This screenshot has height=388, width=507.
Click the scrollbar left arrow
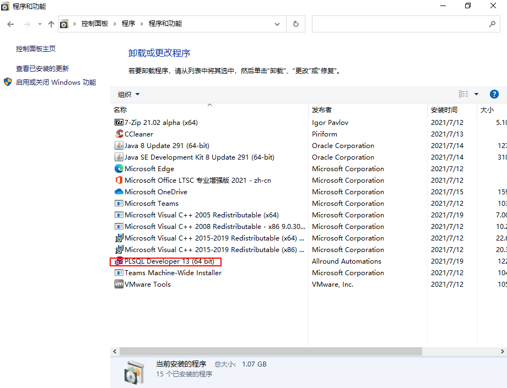point(115,351)
